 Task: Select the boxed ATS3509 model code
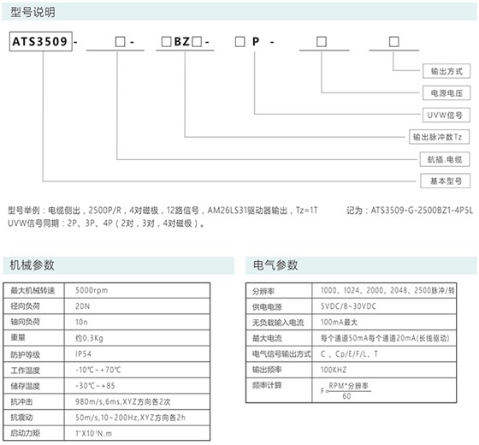(41, 41)
